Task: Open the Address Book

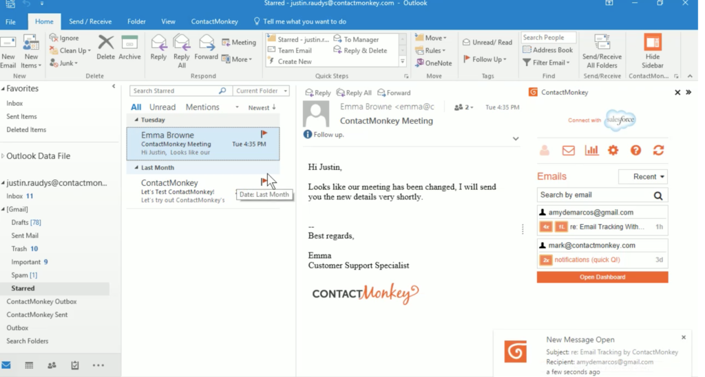Action: coord(547,50)
